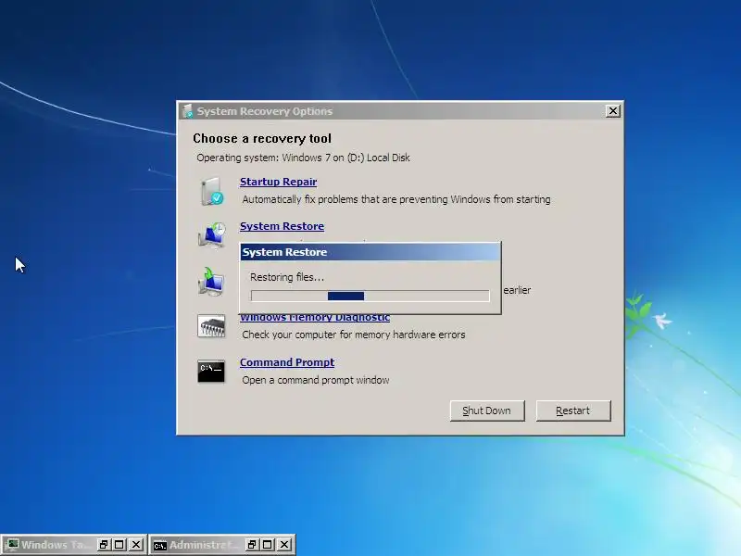The image size is (741, 556).
Task: Click the Shut Down button
Action: [487, 411]
